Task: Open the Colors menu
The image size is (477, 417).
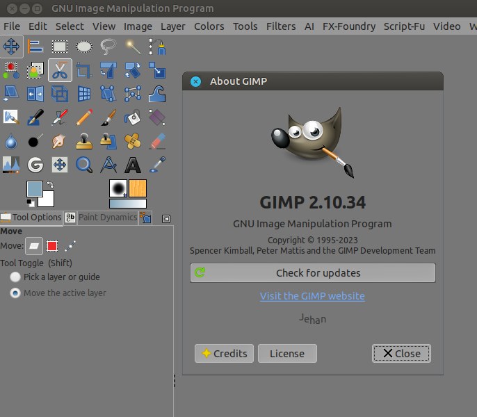Action: [209, 26]
